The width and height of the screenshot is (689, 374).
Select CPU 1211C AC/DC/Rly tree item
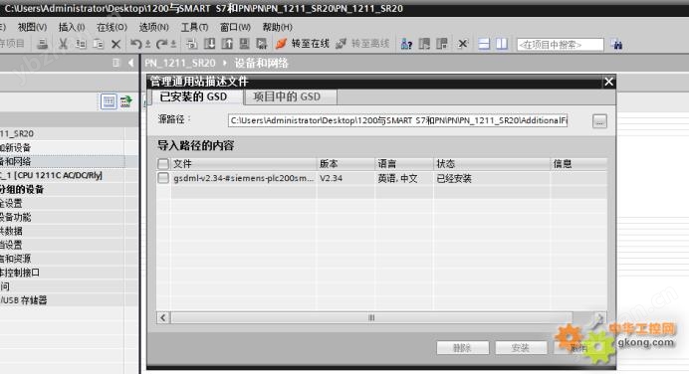[x=52, y=175]
